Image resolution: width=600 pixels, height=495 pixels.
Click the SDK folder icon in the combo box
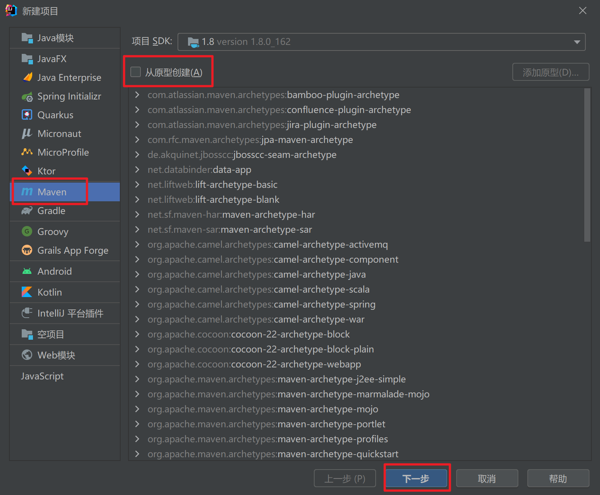[x=193, y=42]
